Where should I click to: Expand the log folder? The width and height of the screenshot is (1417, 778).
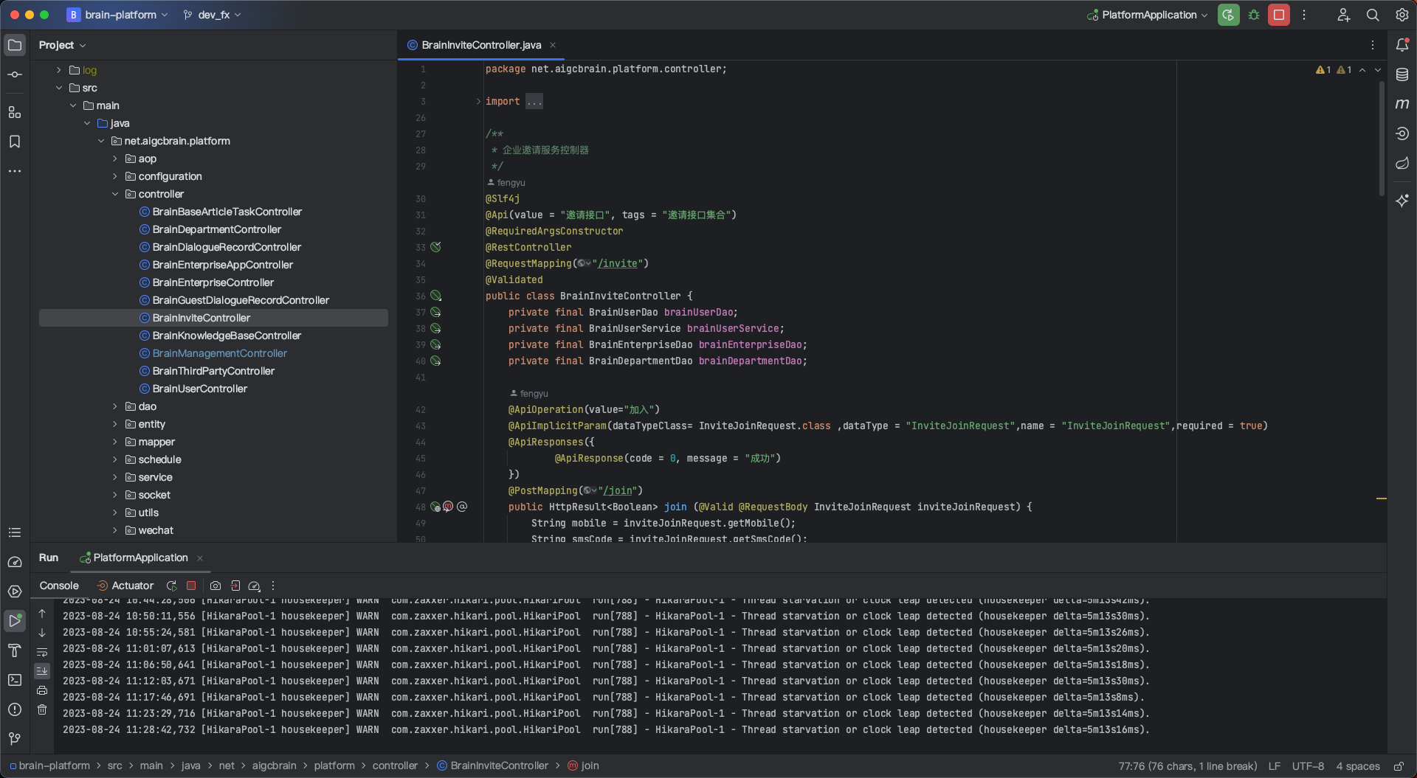(59, 70)
